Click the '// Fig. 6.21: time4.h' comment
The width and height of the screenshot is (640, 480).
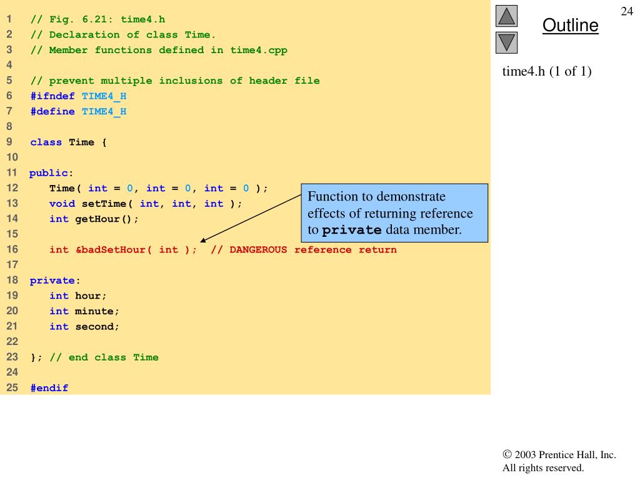point(98,19)
